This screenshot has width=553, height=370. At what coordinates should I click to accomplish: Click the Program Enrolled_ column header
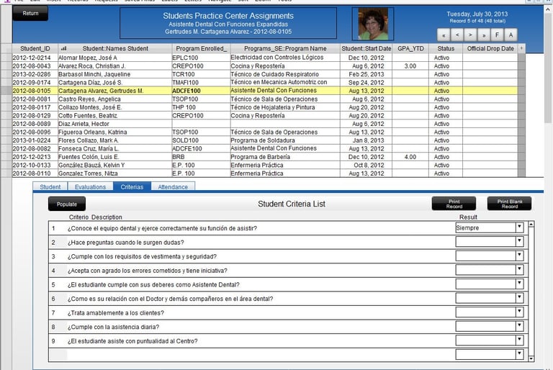(x=202, y=48)
